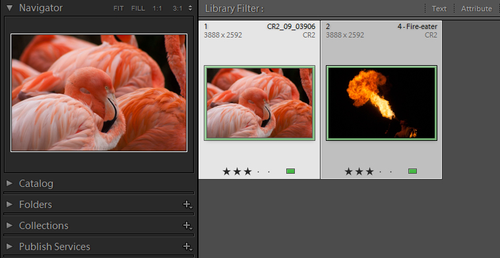Set Navigator zoom to 1:1

[x=157, y=9]
